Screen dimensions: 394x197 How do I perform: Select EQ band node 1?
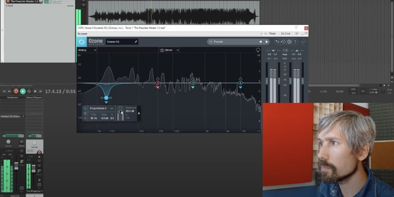(106, 98)
